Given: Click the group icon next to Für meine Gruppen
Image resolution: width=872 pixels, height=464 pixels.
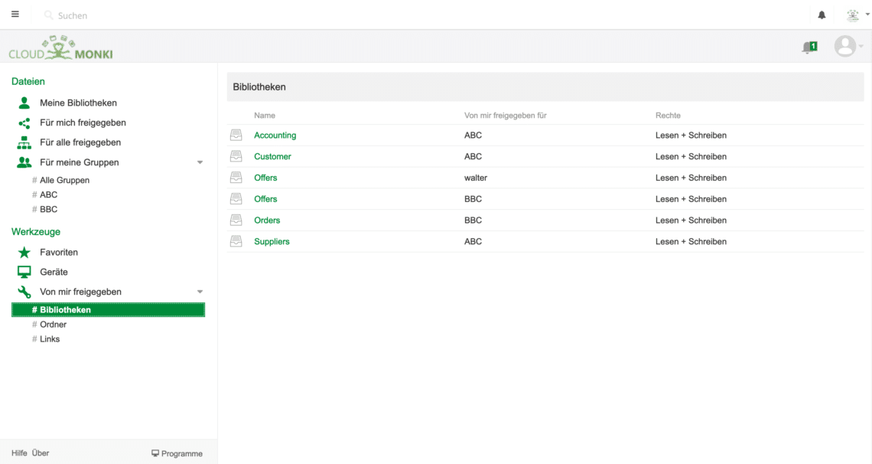Looking at the screenshot, I should point(24,162).
